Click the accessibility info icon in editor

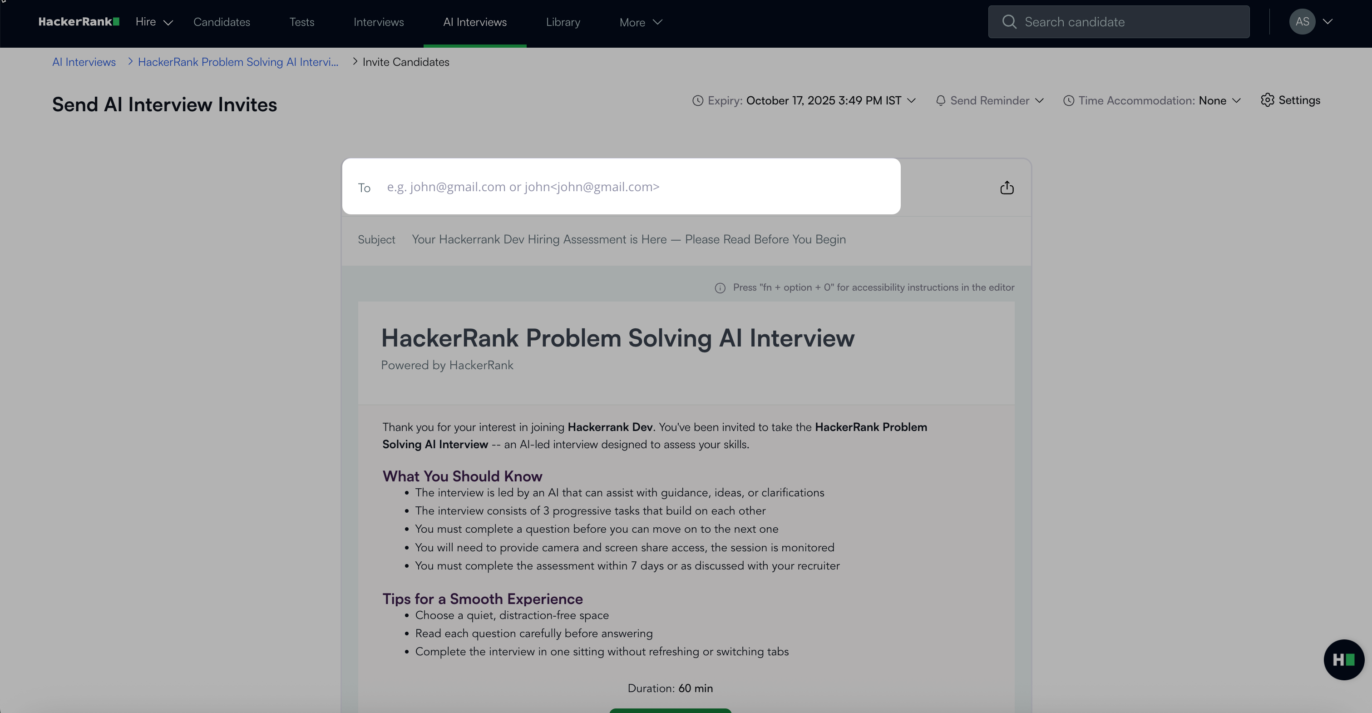tap(720, 288)
